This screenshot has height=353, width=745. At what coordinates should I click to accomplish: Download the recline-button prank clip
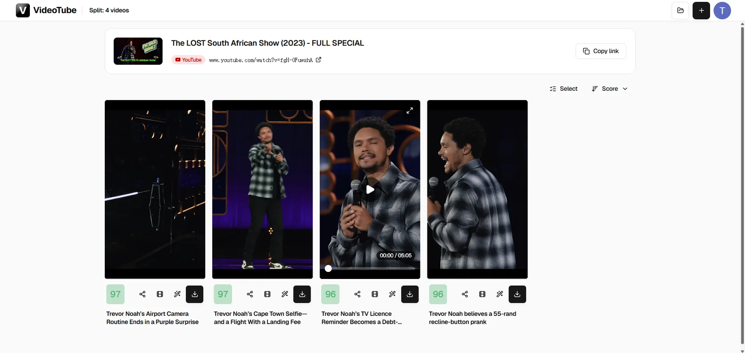click(x=517, y=294)
